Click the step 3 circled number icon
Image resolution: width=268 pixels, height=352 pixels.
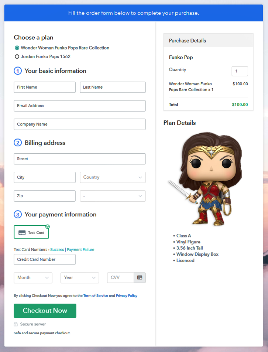(18, 214)
